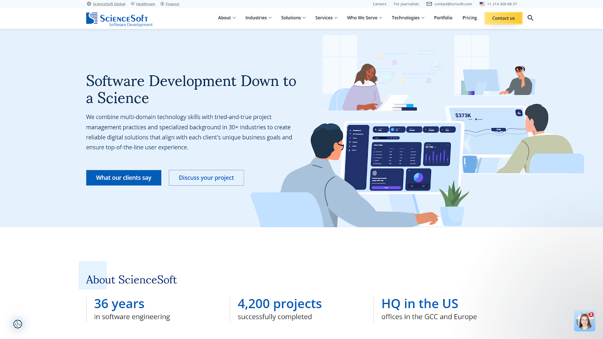Open the Portfolio page
Viewport: 603px width, 339px height.
pos(443,18)
